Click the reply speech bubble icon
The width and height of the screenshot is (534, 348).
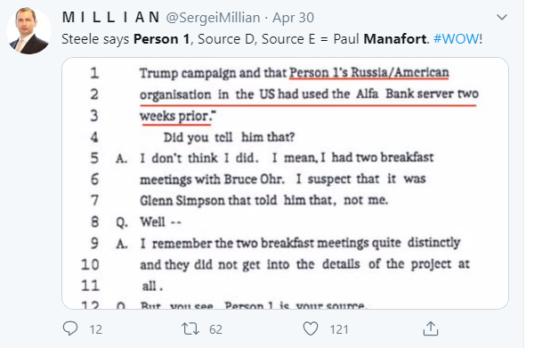pyautogui.click(x=70, y=328)
